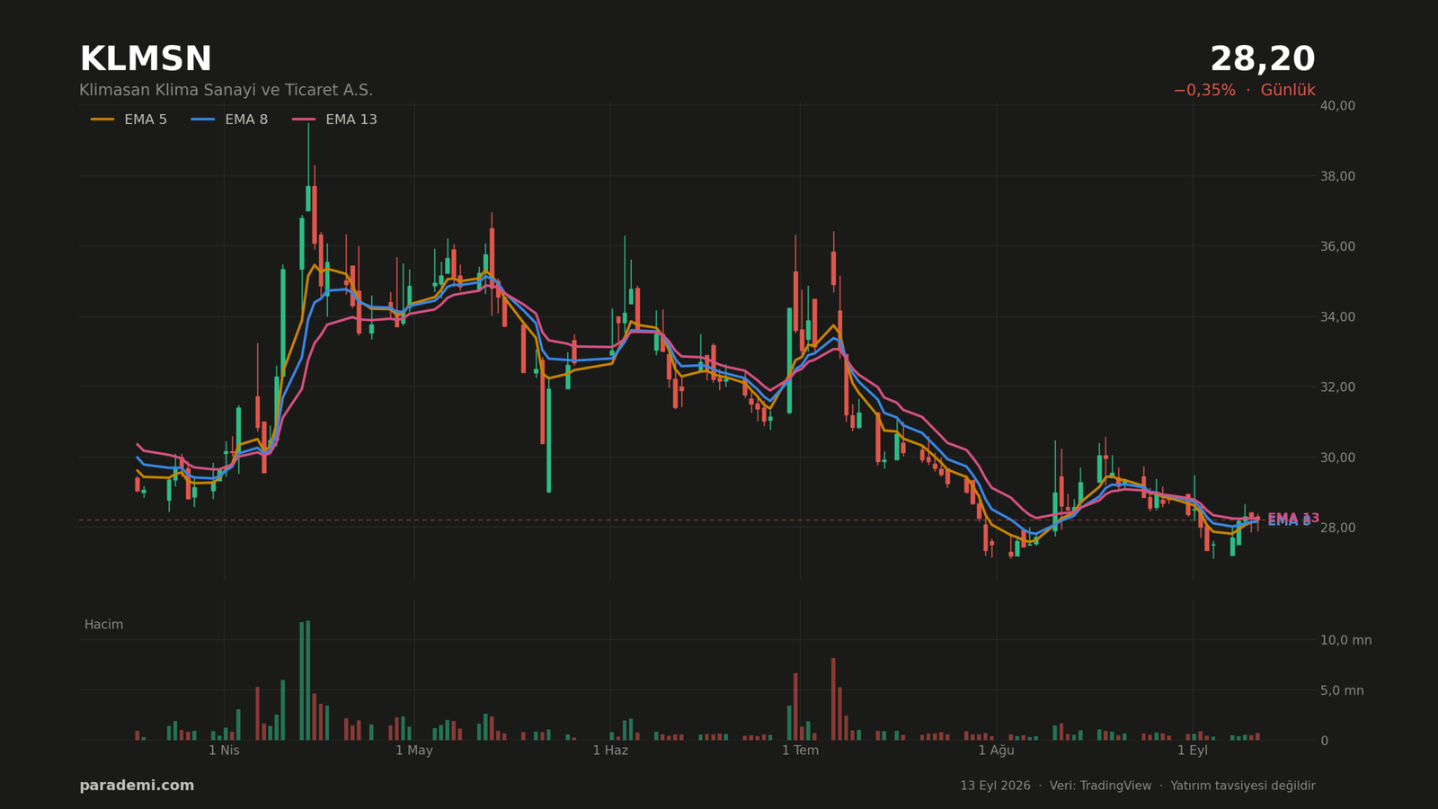Click the 1 May date axis label

(x=414, y=751)
